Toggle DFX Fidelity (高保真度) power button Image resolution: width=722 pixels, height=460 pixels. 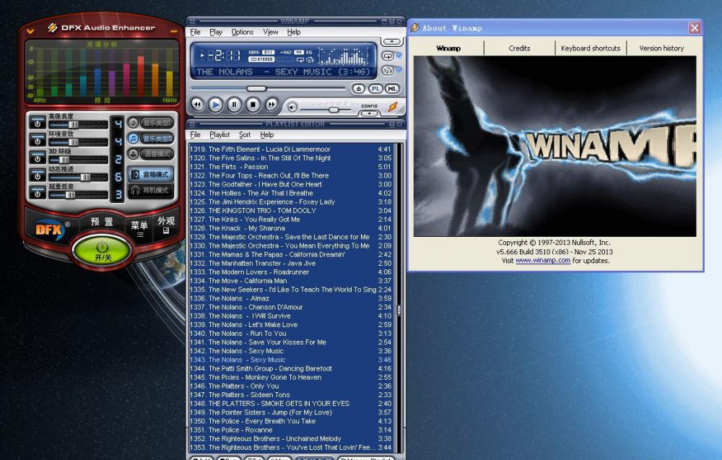tap(38, 123)
